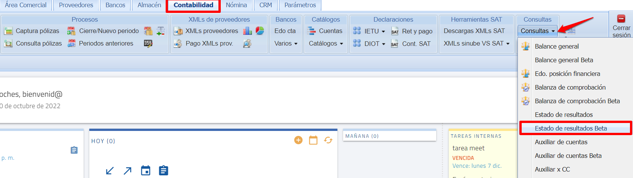Click the SAT icon next to Cont. SAT
Viewport: 633px width, 178px height.
[x=395, y=44]
